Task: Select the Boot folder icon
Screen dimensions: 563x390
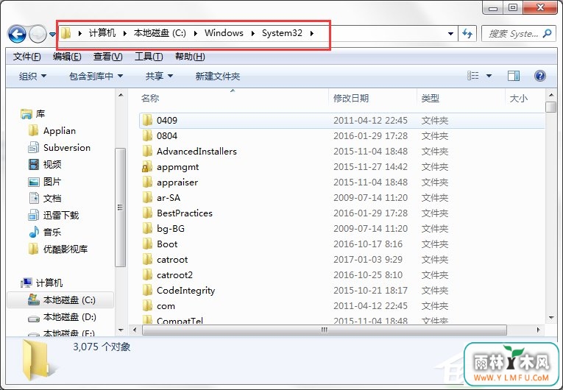Action: click(147, 244)
